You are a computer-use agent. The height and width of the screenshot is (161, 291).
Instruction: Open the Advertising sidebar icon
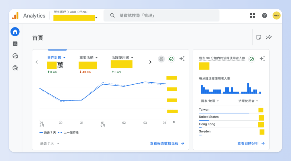click(x=15, y=68)
